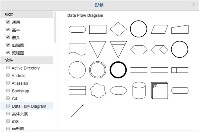Choose the 3D cube shape

coord(159,90)
